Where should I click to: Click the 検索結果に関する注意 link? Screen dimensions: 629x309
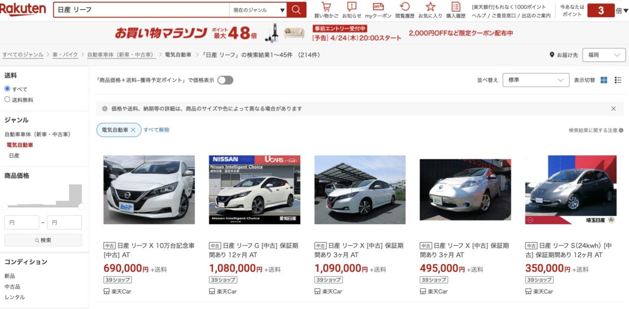point(593,130)
